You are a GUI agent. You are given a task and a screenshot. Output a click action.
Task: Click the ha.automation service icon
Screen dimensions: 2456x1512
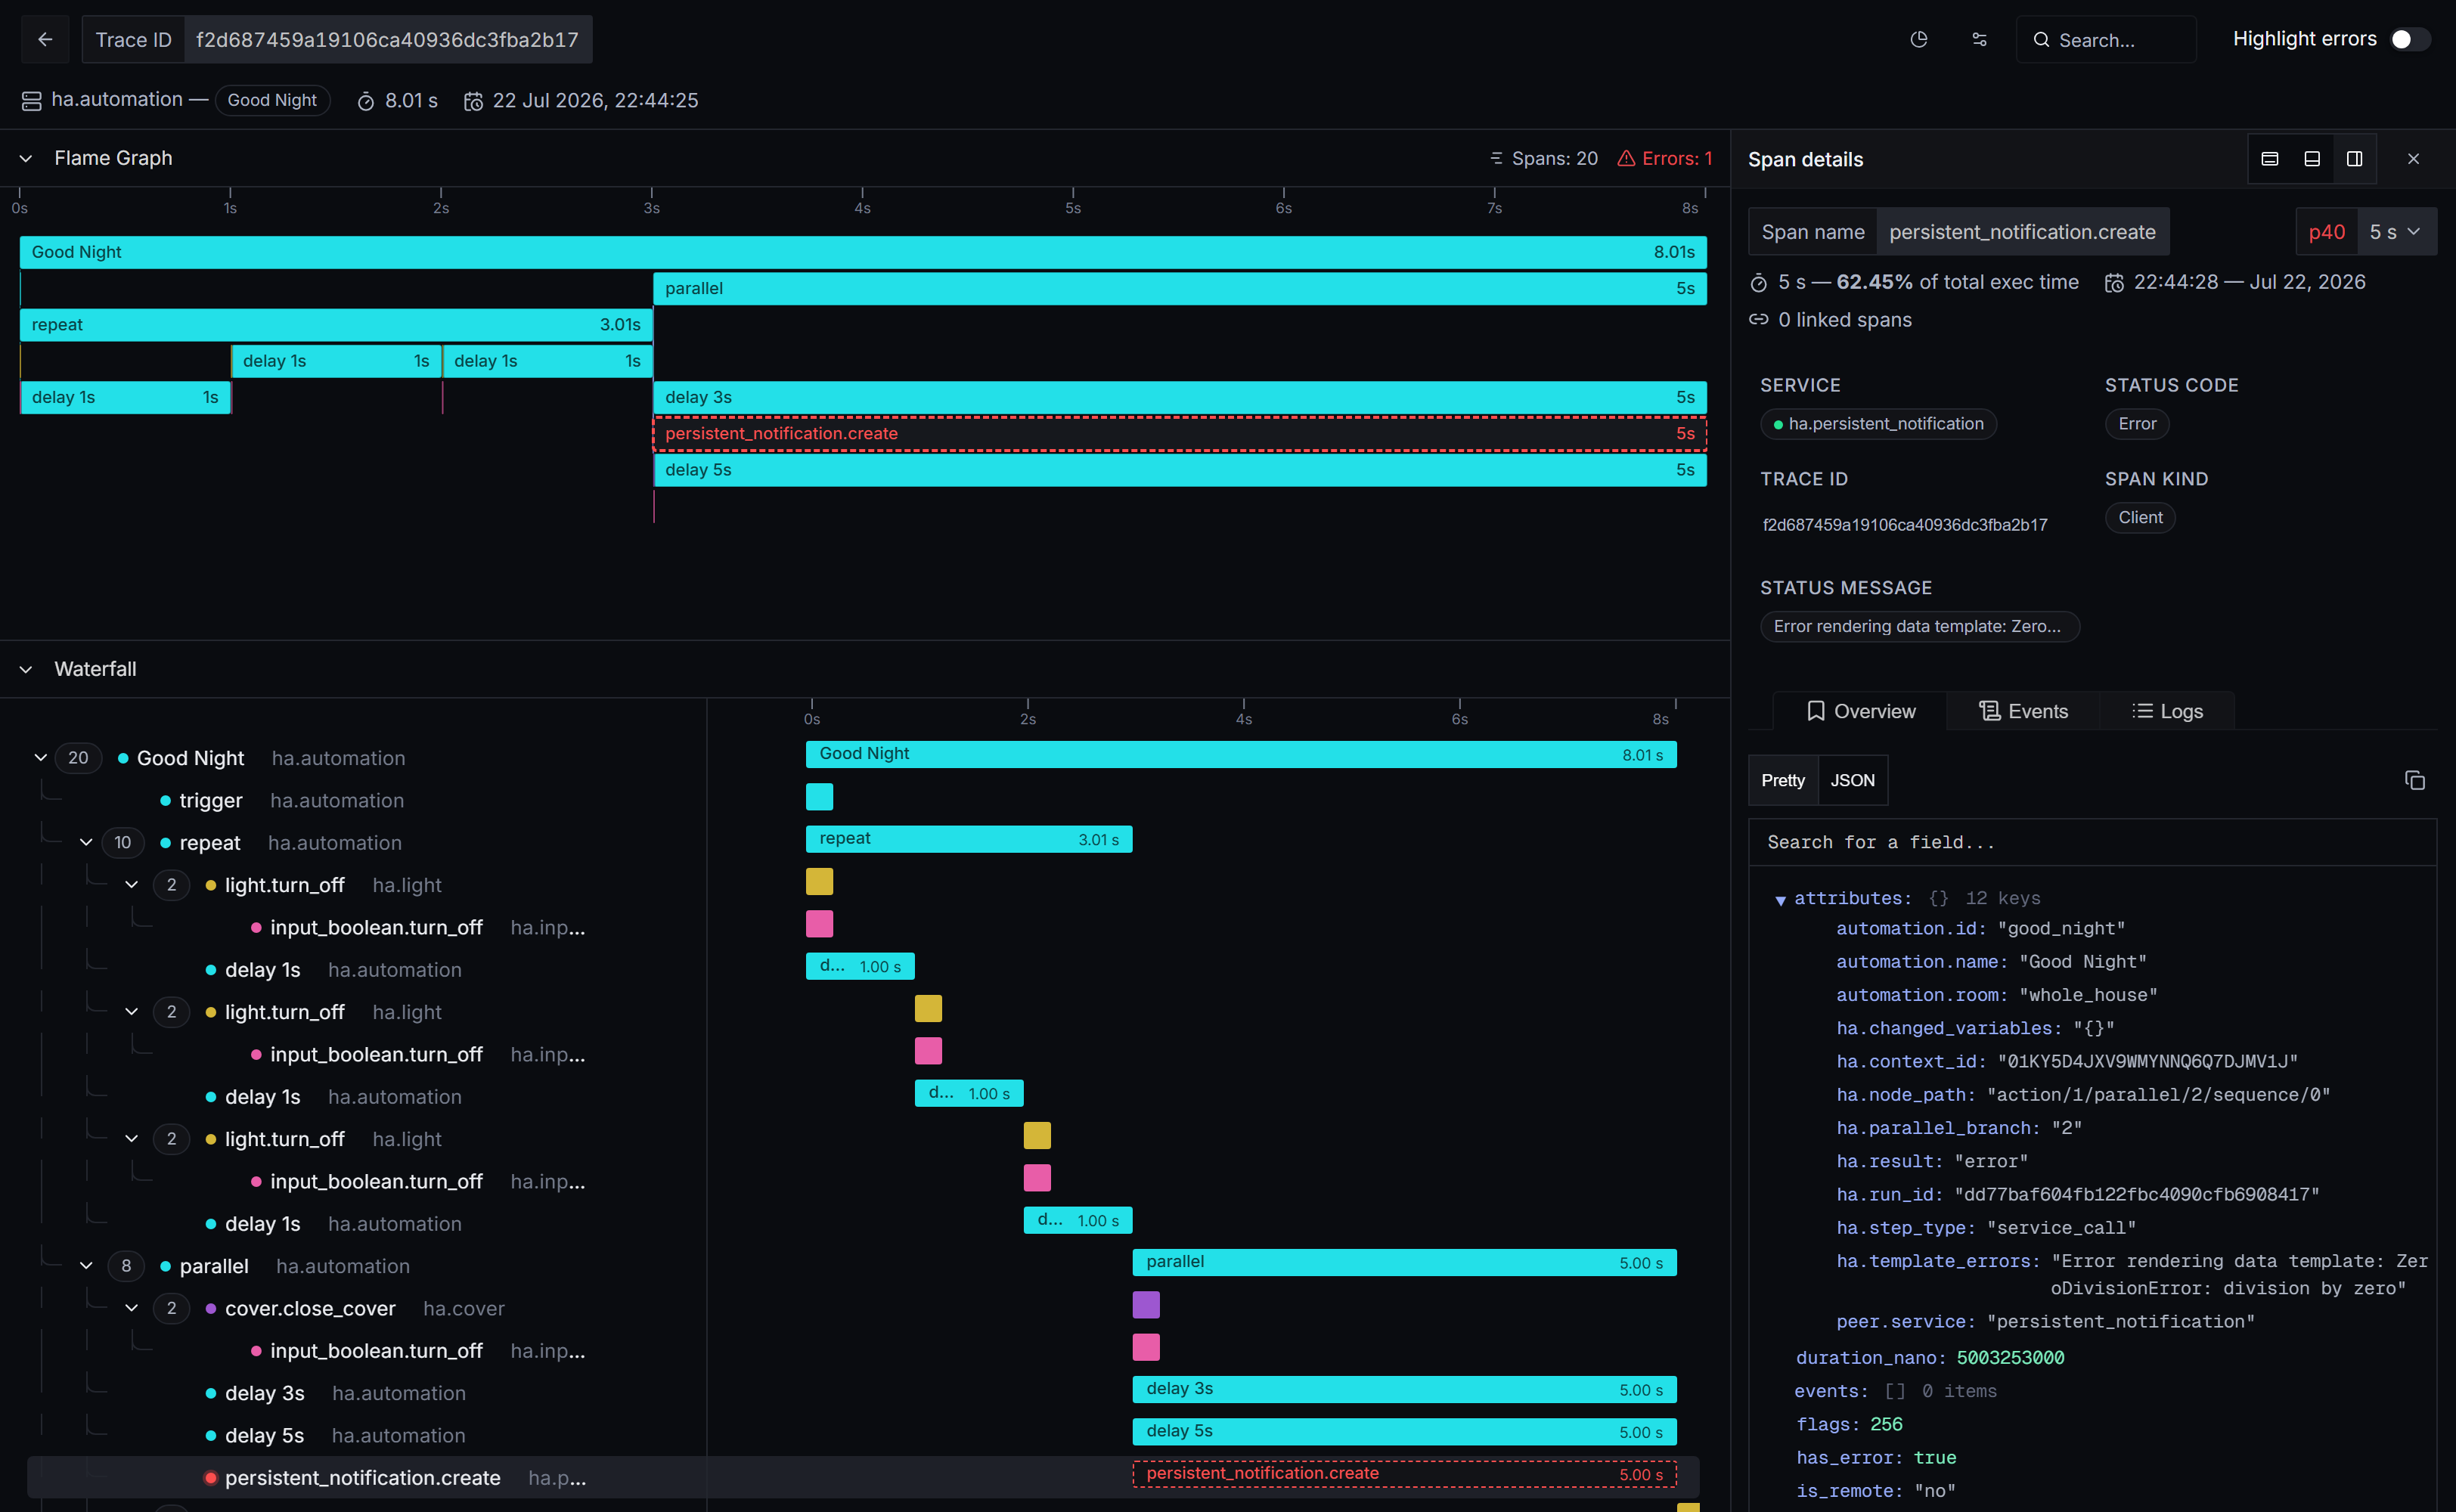click(x=31, y=101)
